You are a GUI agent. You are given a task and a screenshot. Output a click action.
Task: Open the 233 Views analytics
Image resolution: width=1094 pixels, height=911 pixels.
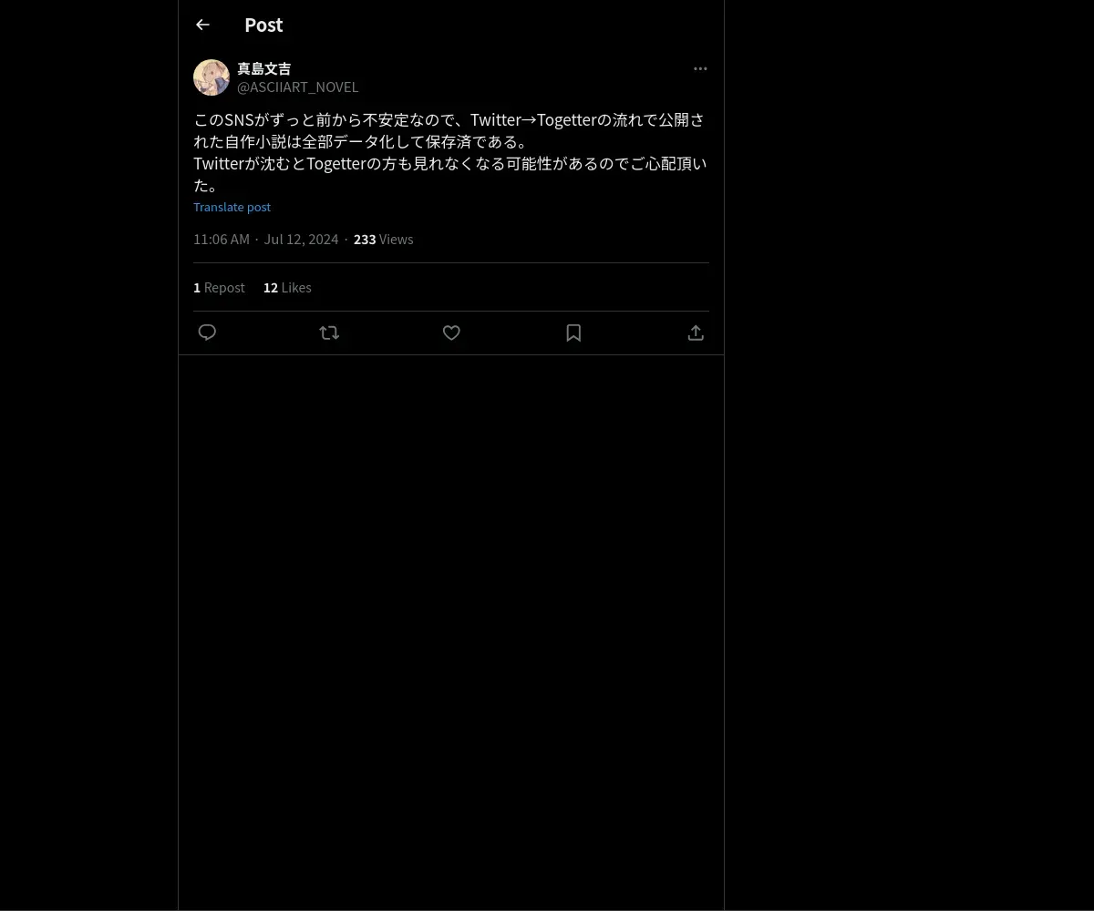pos(383,239)
